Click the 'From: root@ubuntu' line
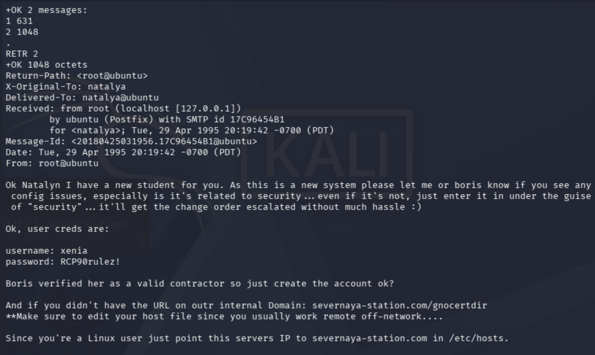The height and width of the screenshot is (355, 595). pos(52,164)
